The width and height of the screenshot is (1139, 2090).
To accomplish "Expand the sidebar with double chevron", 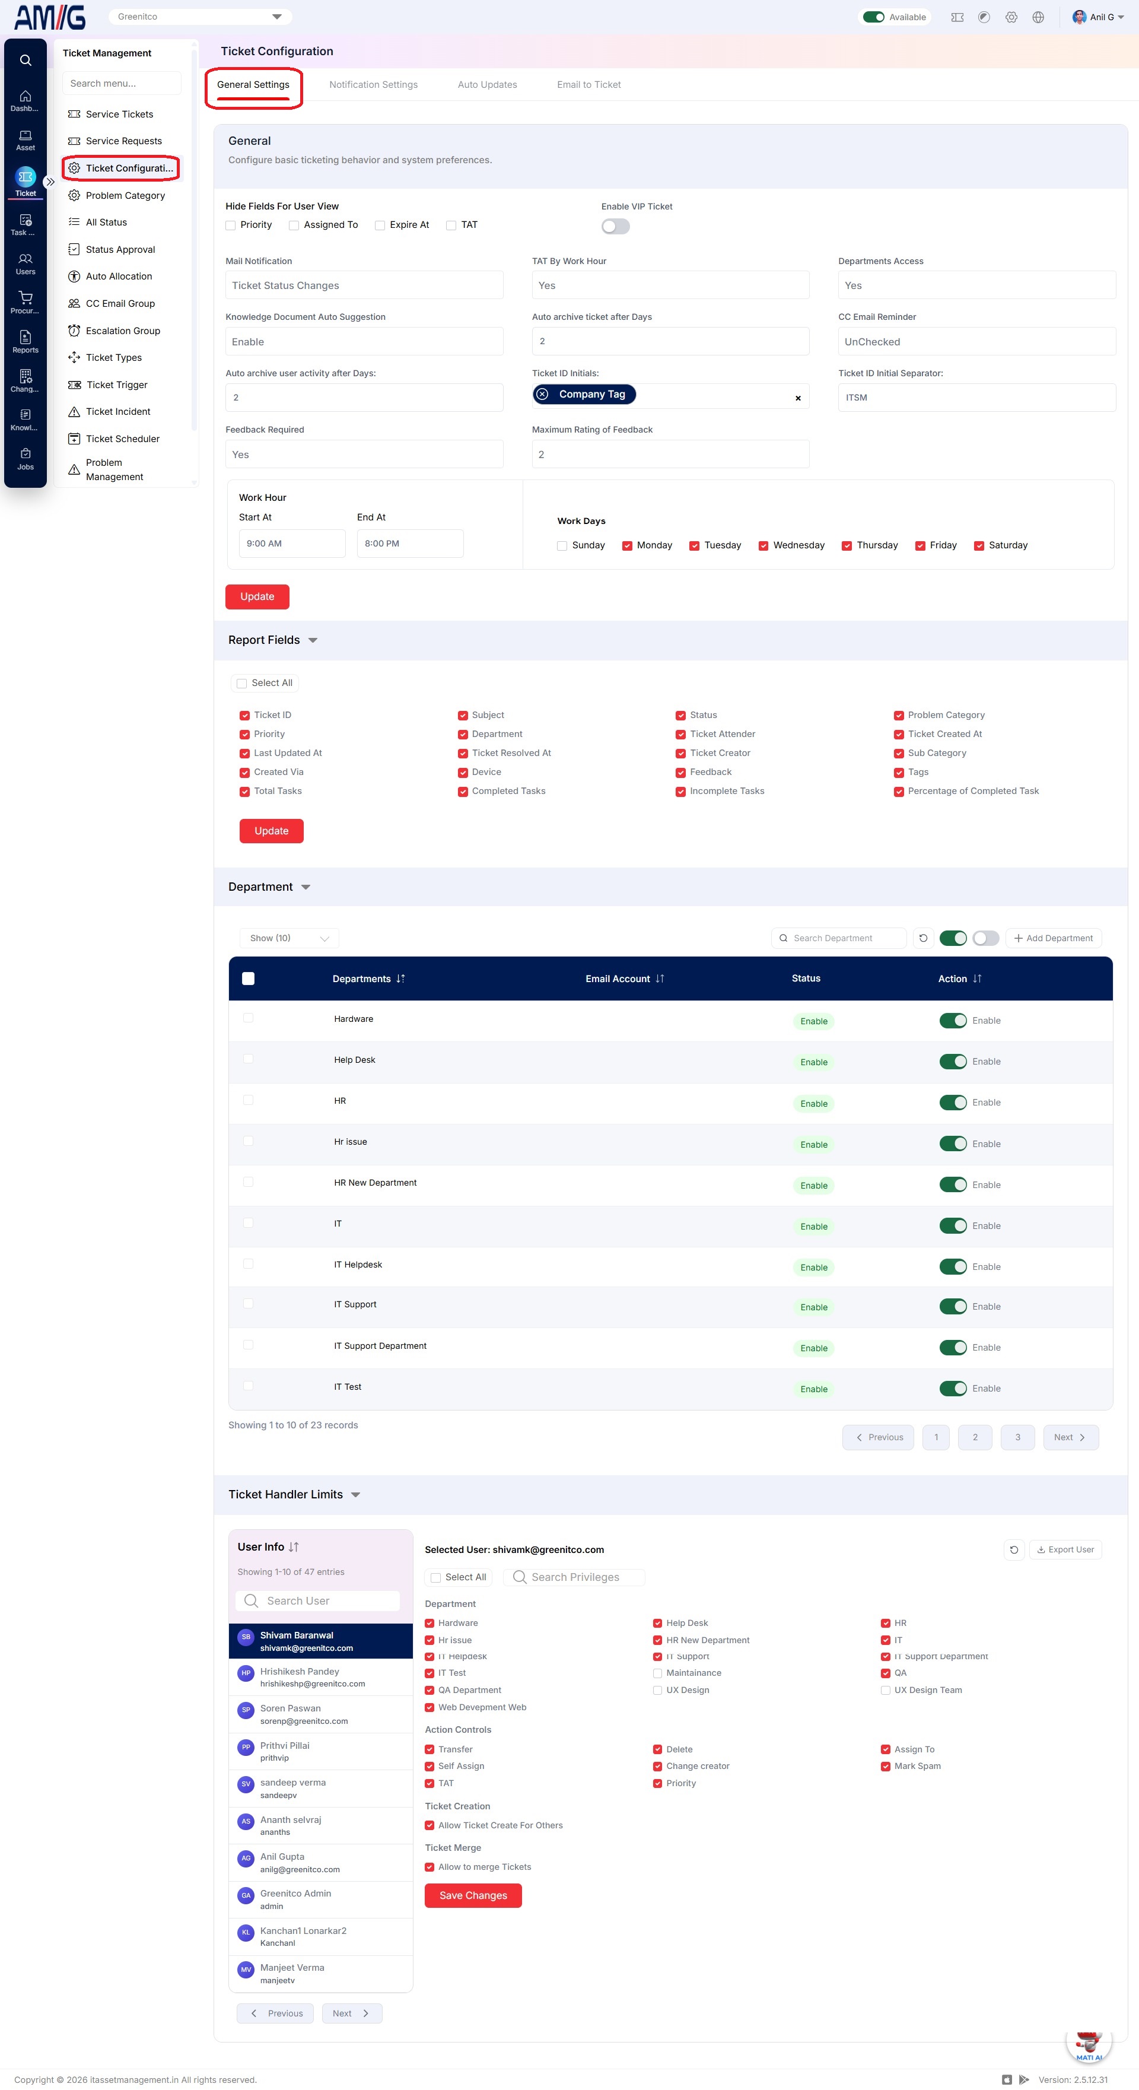I will tap(50, 182).
